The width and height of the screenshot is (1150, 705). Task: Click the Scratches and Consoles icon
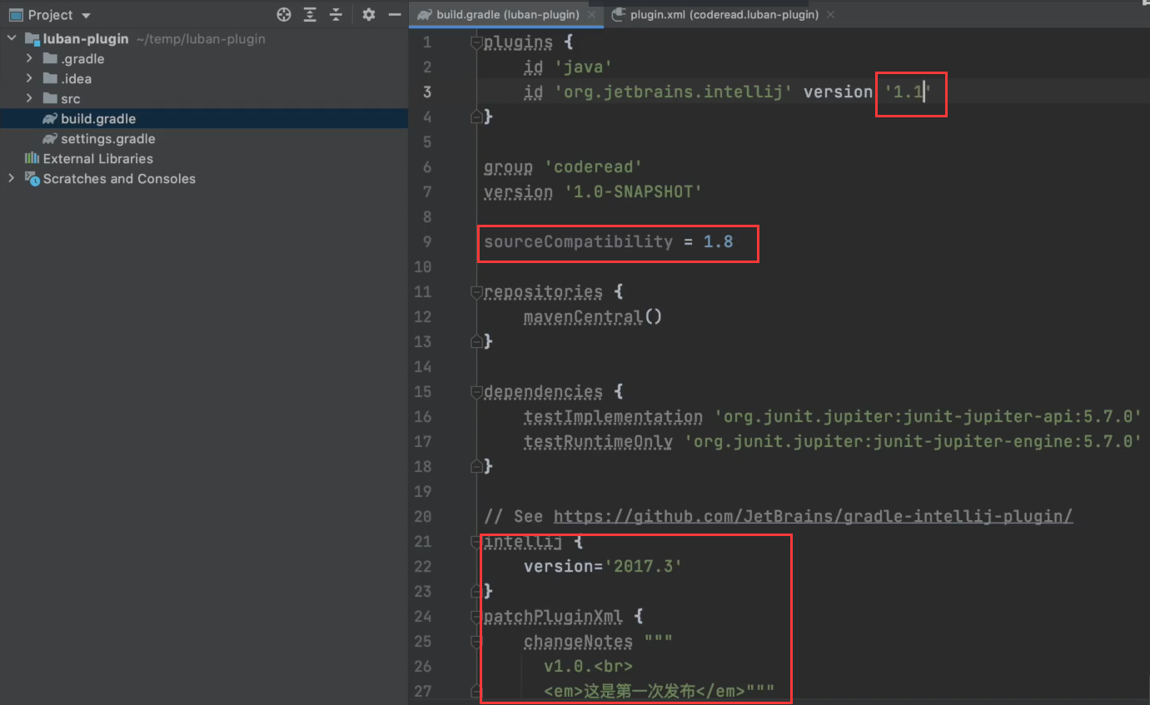click(32, 178)
